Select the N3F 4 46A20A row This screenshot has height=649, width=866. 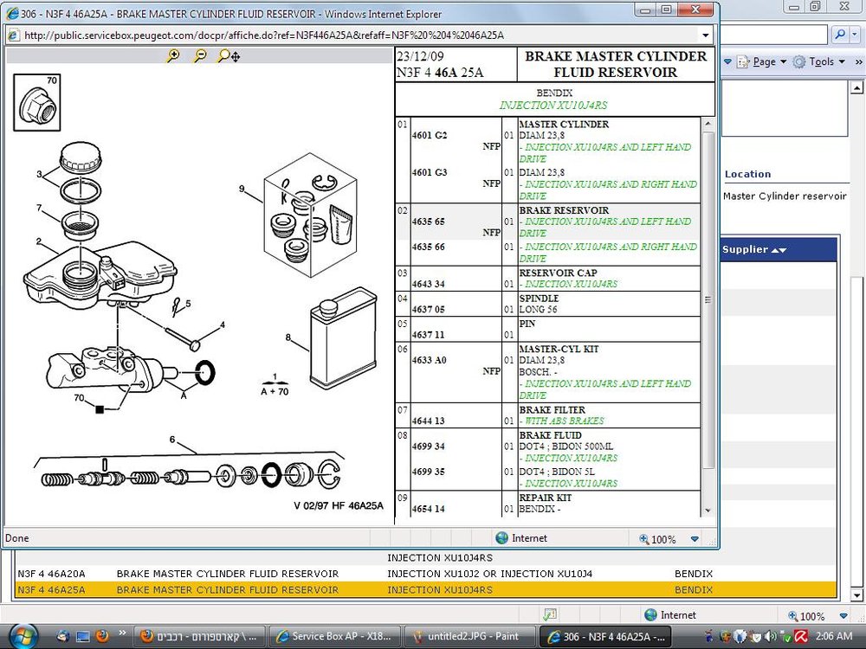coord(425,574)
